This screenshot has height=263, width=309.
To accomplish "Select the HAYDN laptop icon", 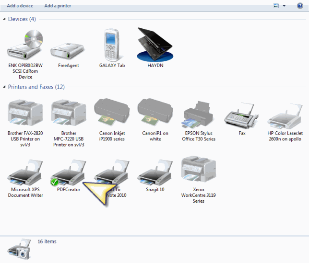I will [x=155, y=45].
